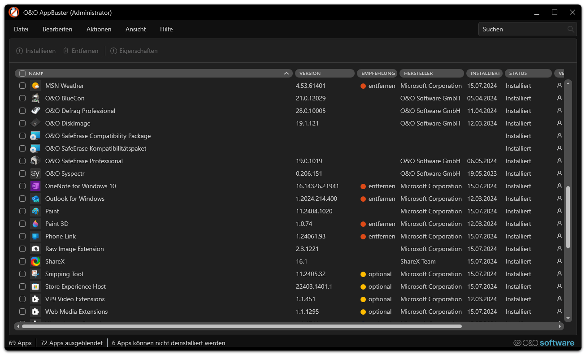This screenshot has width=586, height=355.
Task: Sort by the Empfehlung column header
Action: (377, 73)
